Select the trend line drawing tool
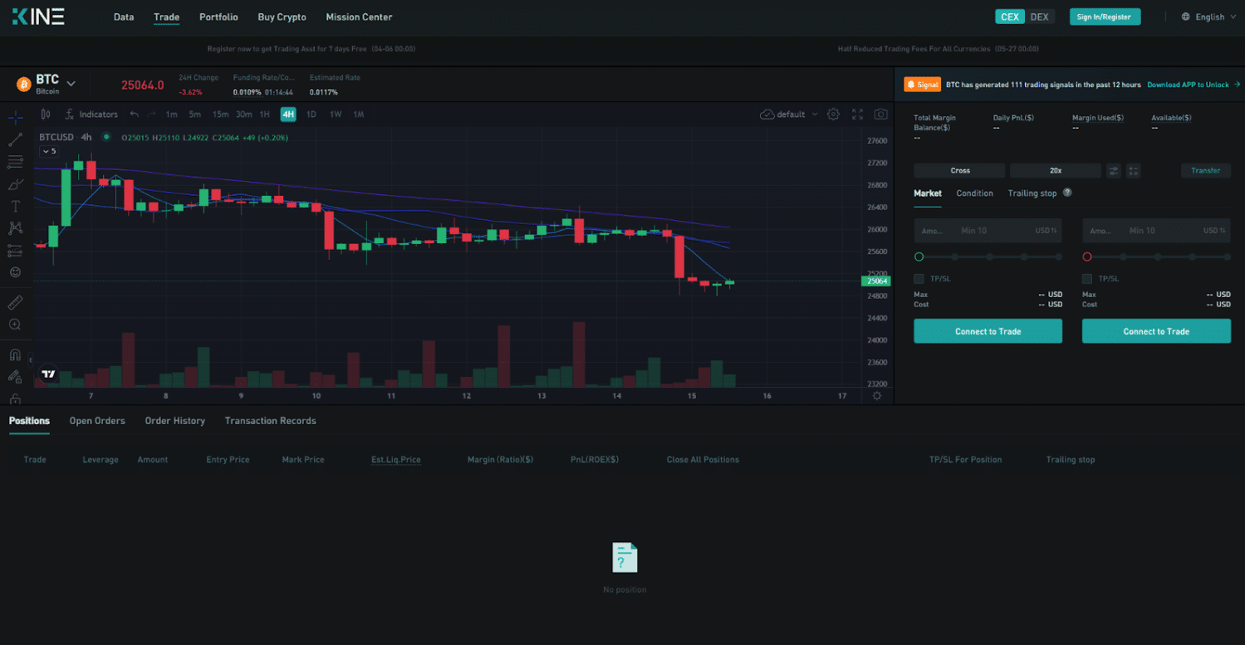The height and width of the screenshot is (645, 1245). click(x=15, y=139)
